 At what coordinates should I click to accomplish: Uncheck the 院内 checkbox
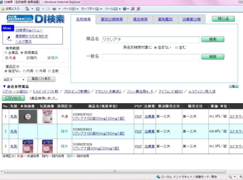click(28, 58)
